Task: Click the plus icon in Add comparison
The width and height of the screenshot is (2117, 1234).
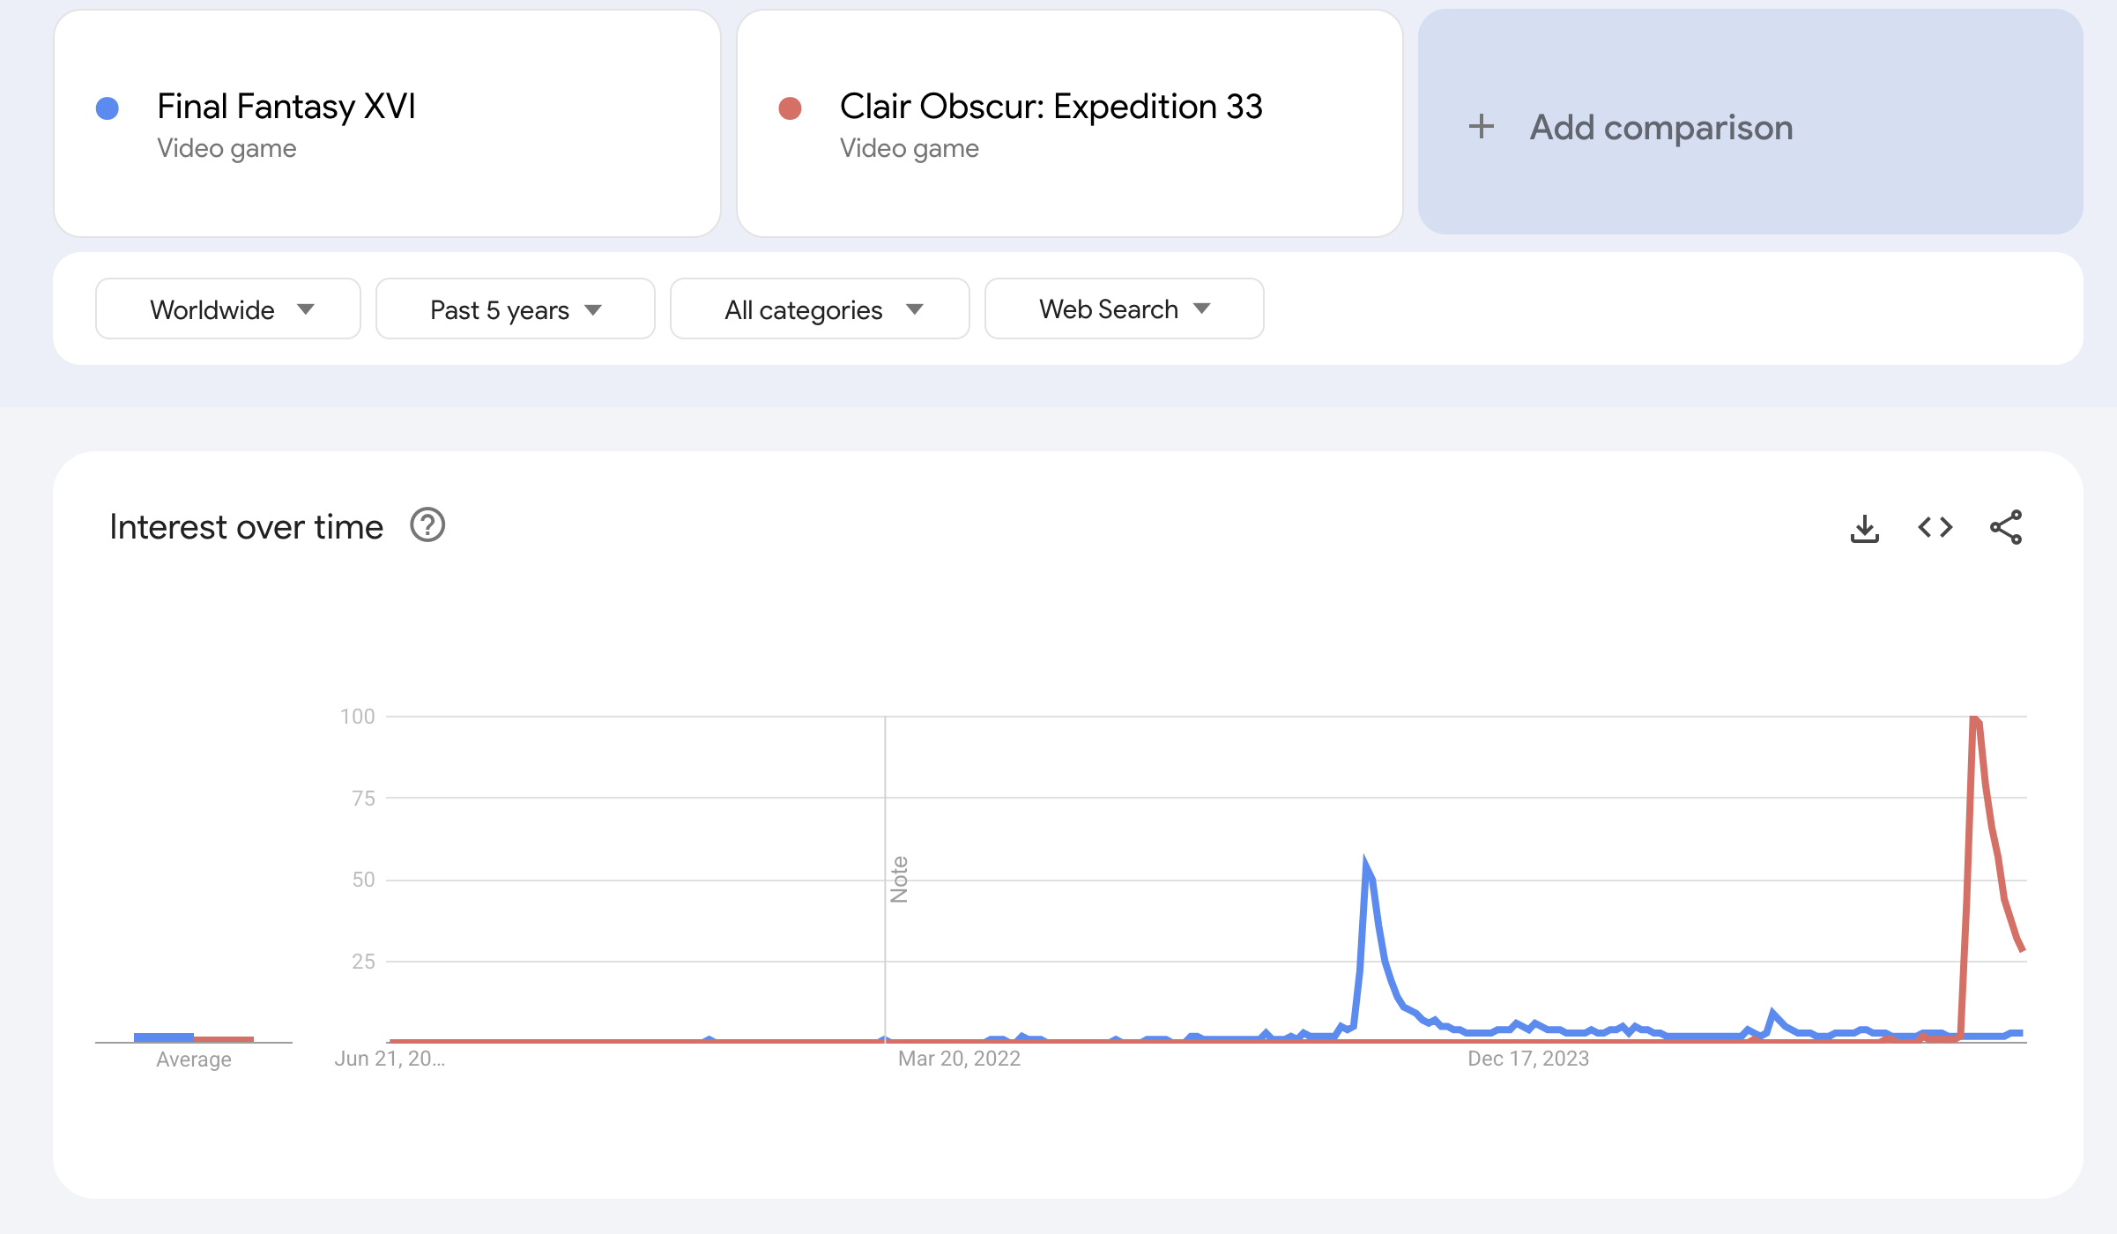Action: click(x=1482, y=127)
